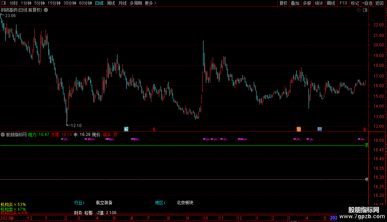Click the 返回 back button
The image size is (387, 222).
click(379, 3)
